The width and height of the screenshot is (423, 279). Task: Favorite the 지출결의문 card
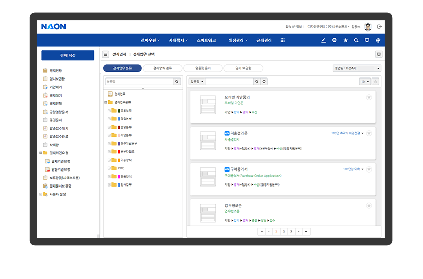(369, 133)
